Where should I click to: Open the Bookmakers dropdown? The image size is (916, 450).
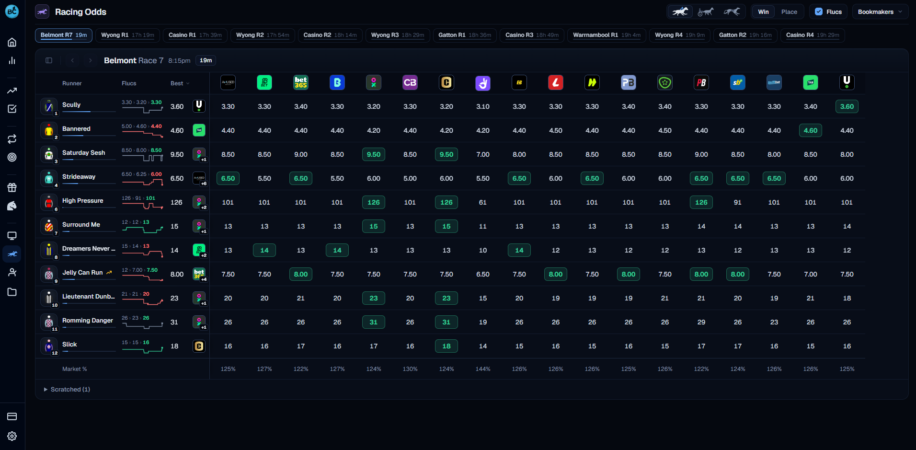880,12
